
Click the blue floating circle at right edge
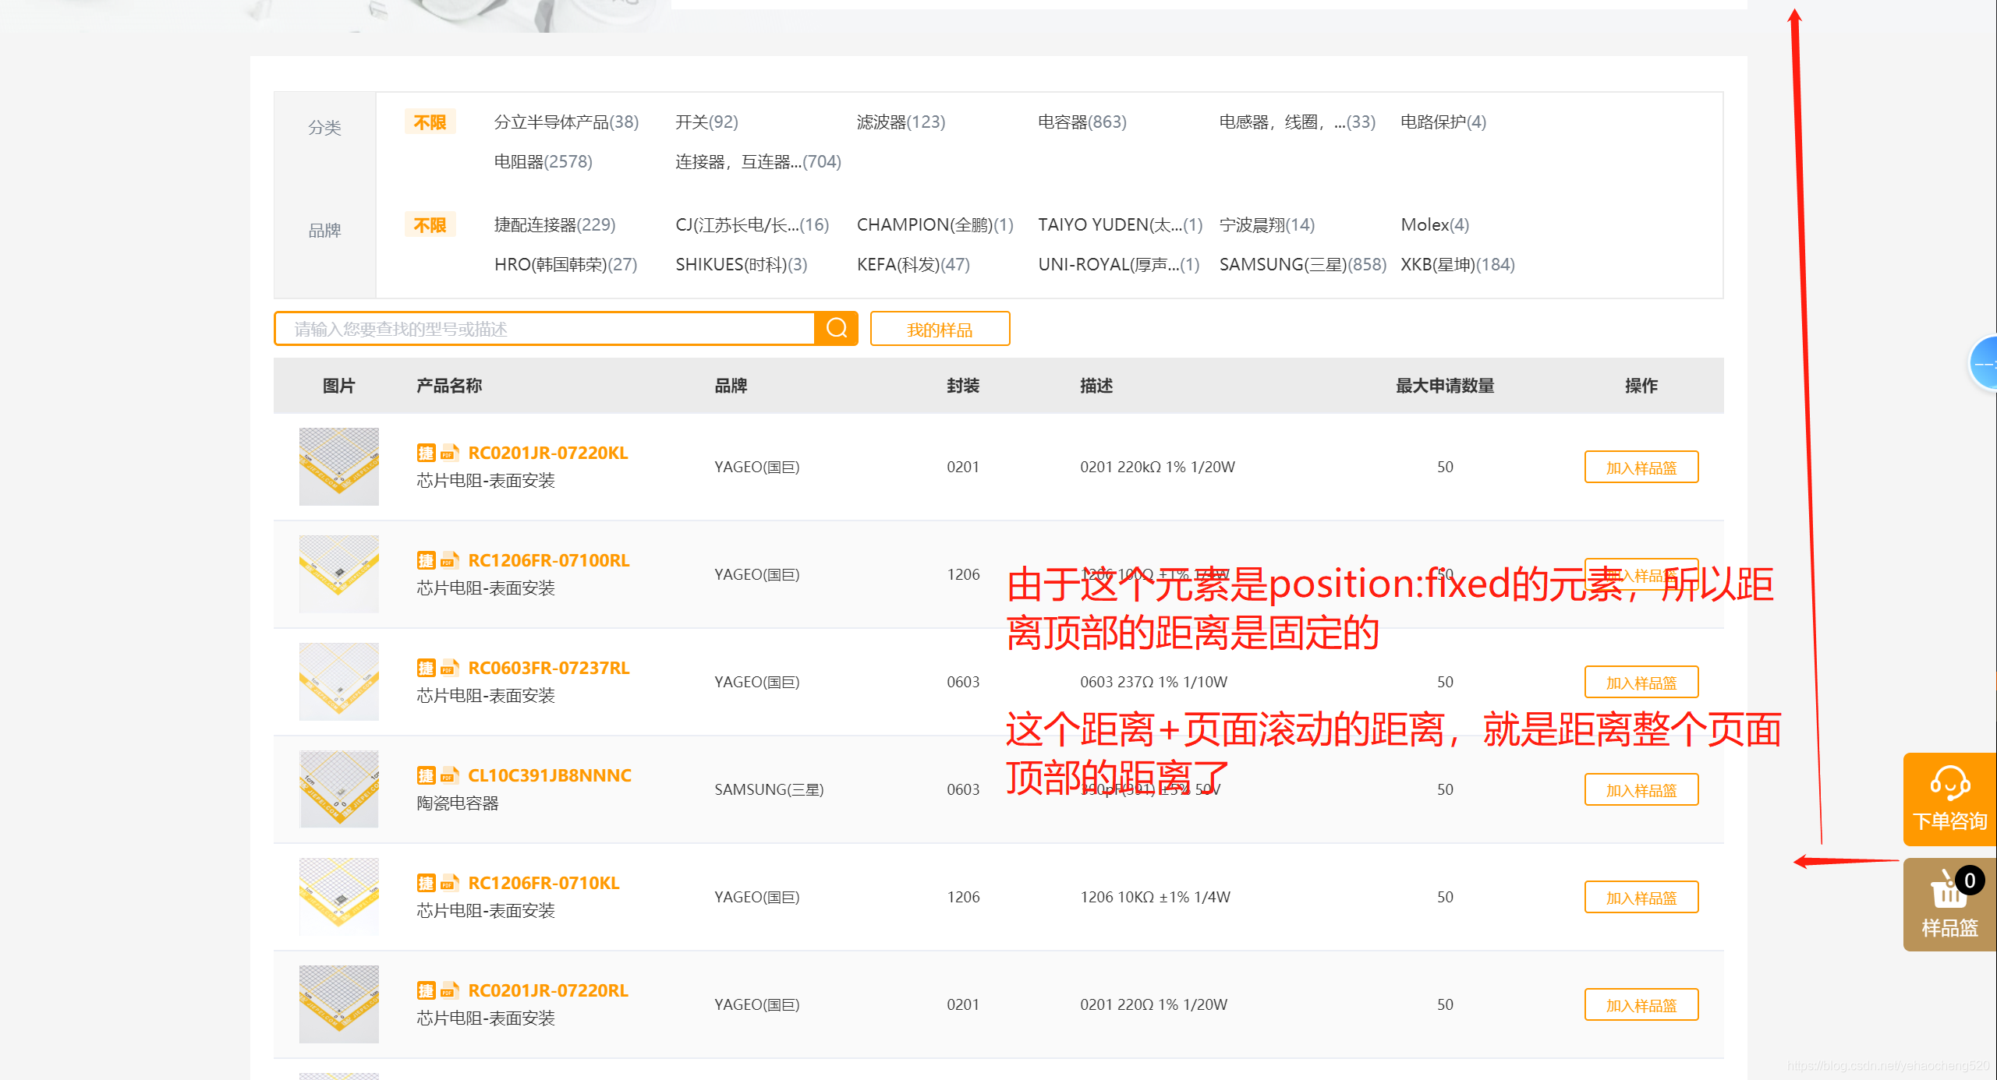click(x=1984, y=363)
